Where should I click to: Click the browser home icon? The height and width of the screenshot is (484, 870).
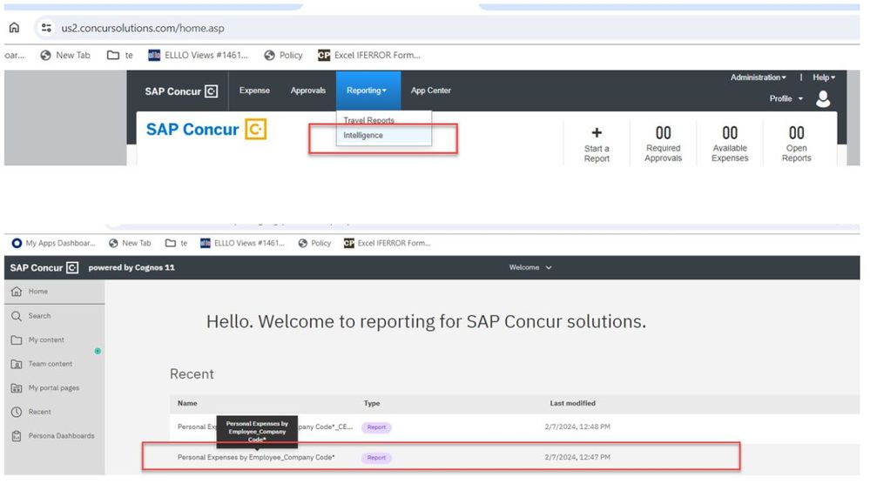[x=15, y=28]
